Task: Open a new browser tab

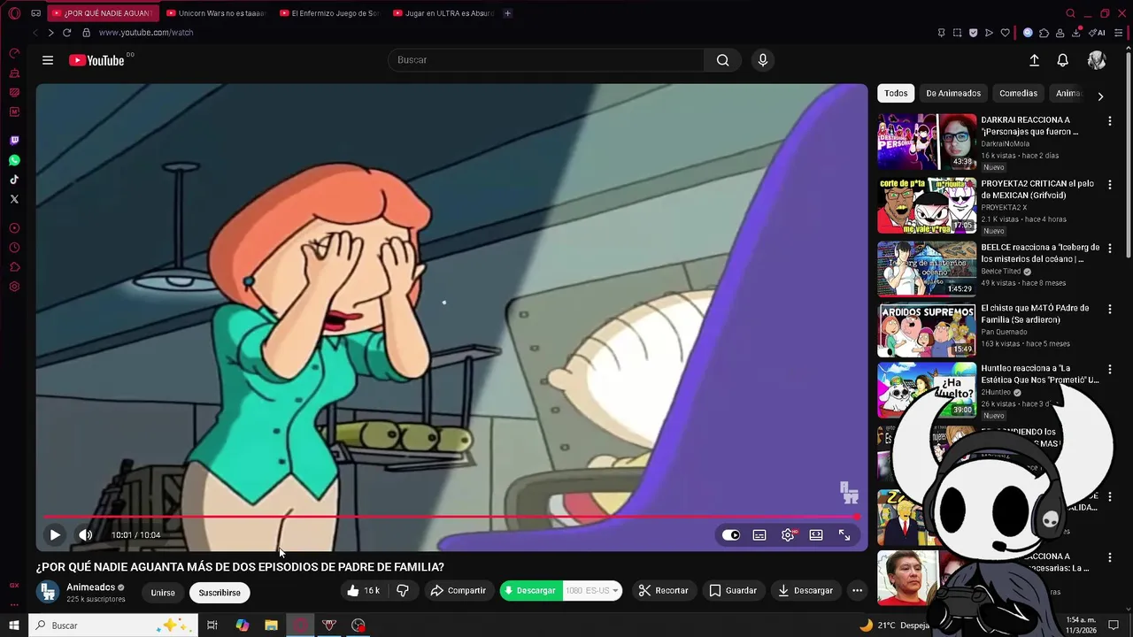Action: point(507,13)
